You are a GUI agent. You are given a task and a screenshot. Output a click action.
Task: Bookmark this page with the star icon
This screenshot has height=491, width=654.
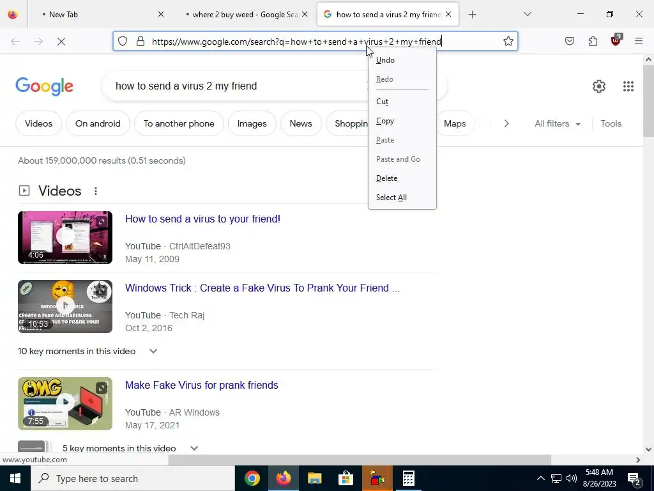(508, 41)
